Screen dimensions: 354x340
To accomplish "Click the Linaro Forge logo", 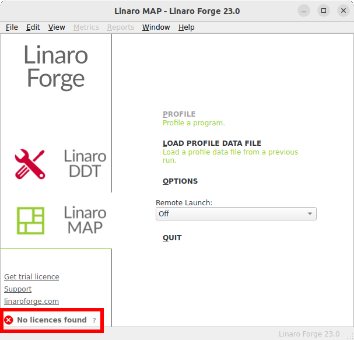I will point(56,68).
